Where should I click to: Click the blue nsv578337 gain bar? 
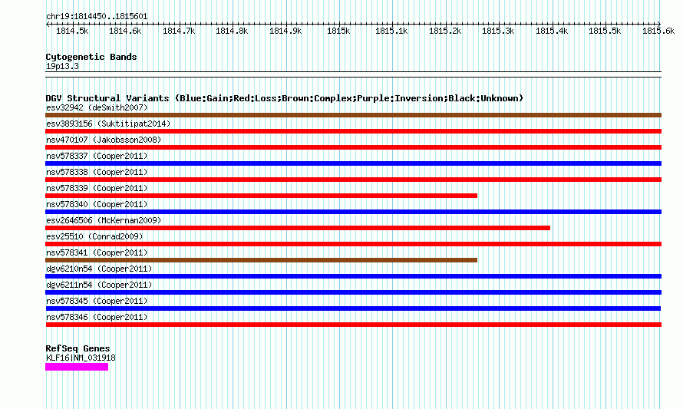coord(353,163)
